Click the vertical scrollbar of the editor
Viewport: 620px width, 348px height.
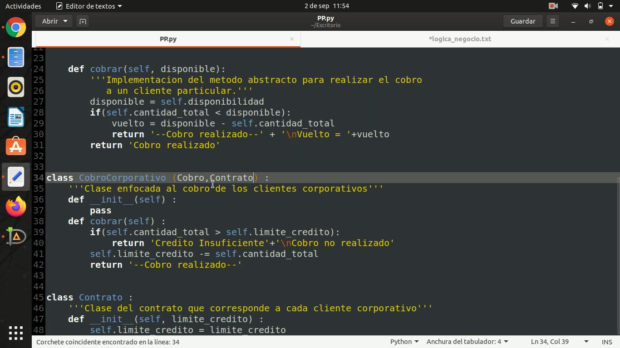click(x=618, y=256)
